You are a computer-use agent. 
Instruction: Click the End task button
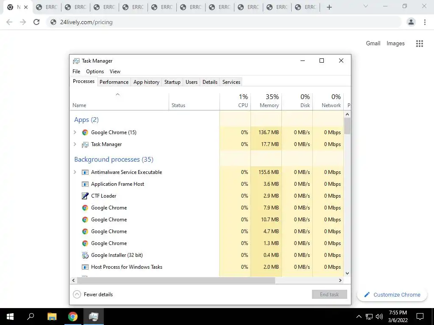pos(329,295)
